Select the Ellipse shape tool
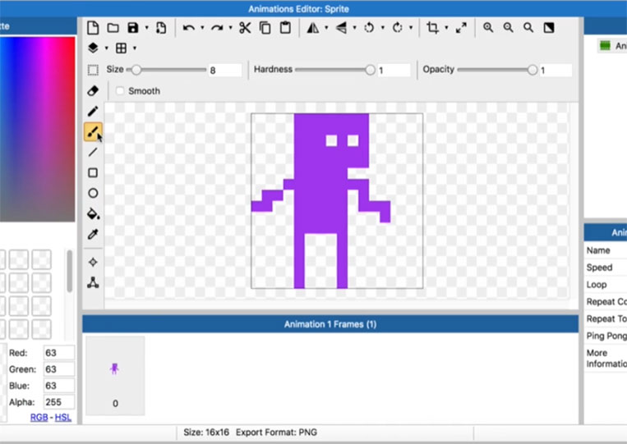The height and width of the screenshot is (444, 627). pos(93,193)
